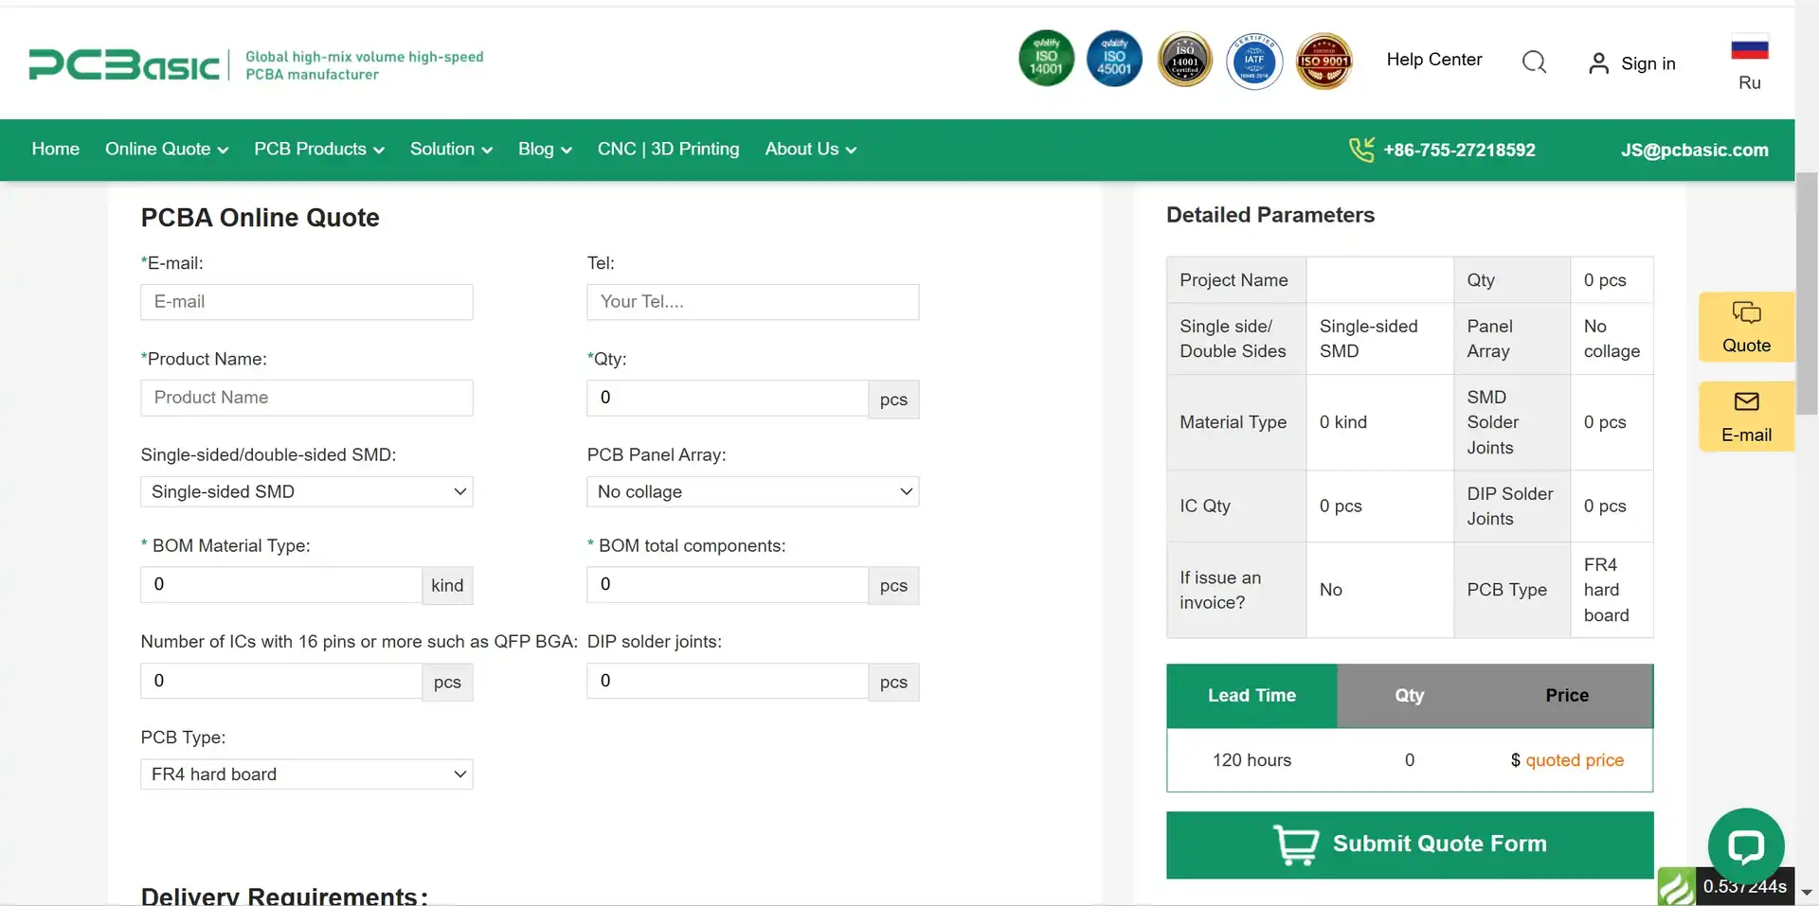Switch language via the Russian flag

[x=1749, y=49]
